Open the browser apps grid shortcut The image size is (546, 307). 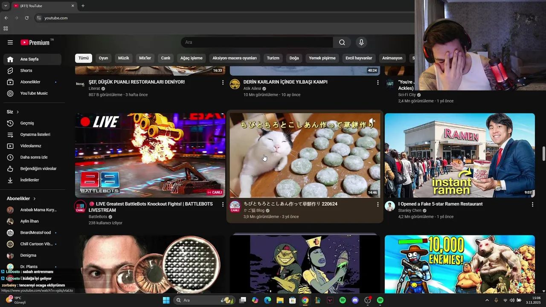(x=6, y=29)
